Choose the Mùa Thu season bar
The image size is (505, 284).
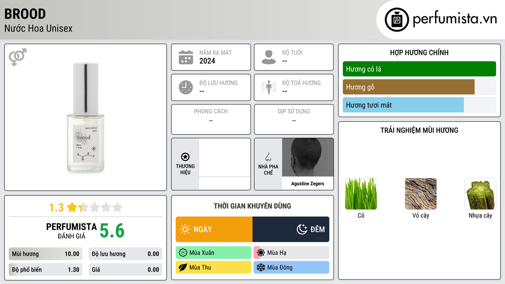(214, 267)
